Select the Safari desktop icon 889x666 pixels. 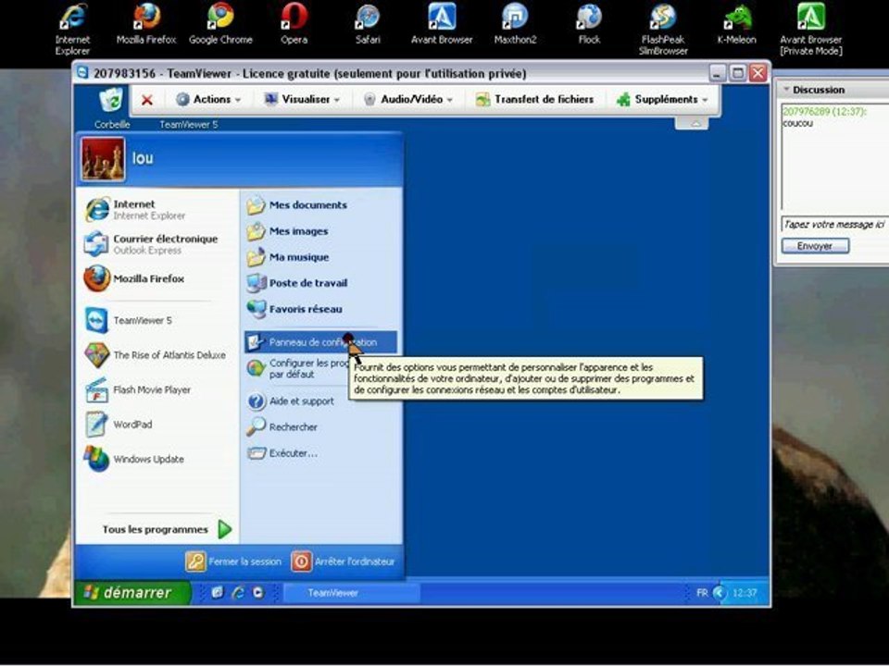point(368,24)
